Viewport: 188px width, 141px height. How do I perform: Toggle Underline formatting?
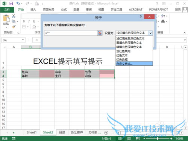pyautogui.click(x=34, y=21)
